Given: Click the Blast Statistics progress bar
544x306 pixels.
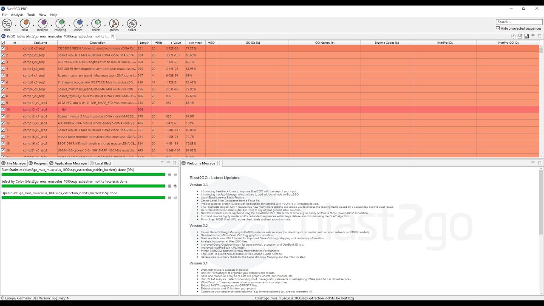Looking at the screenshot, I should [83, 174].
